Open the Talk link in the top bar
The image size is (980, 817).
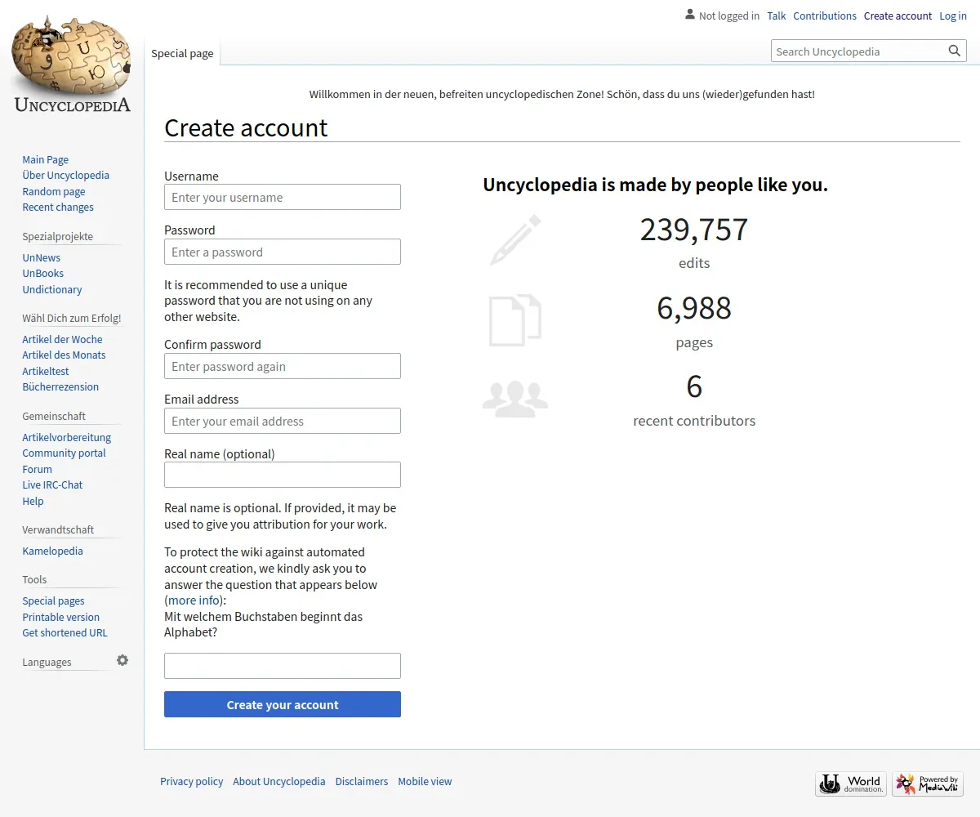coord(777,16)
